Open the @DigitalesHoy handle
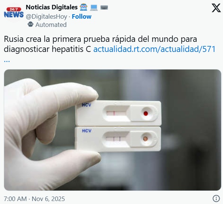The width and height of the screenshot is (223, 204). pos(46,17)
